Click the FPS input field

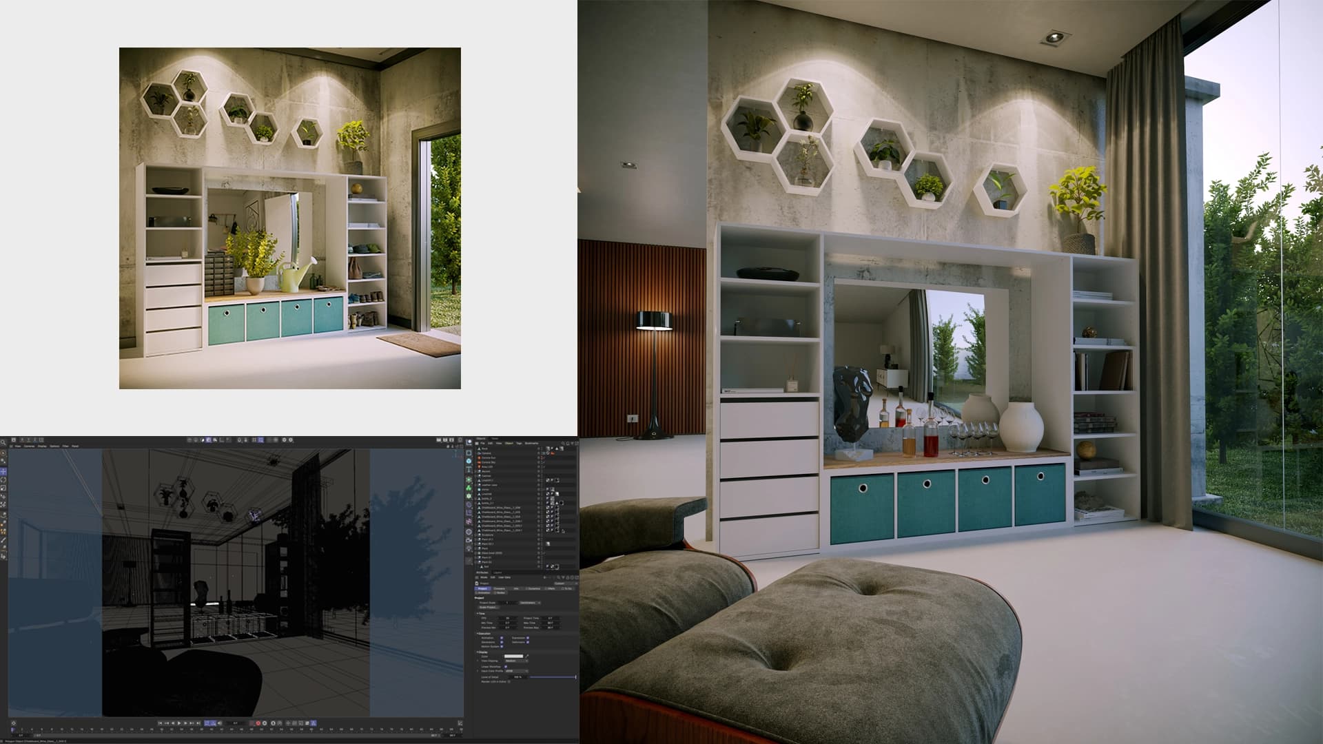[508, 618]
